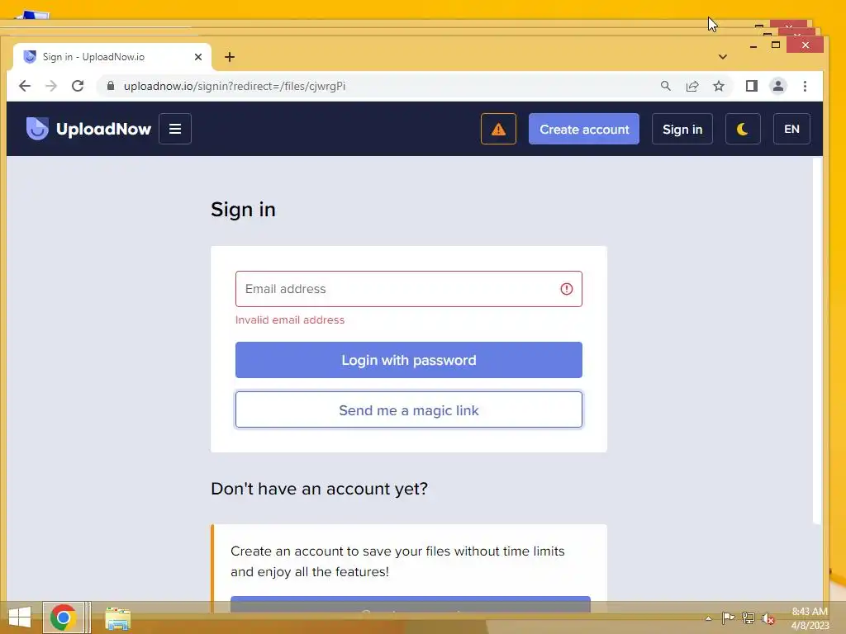Click the Create account button in header
The width and height of the screenshot is (846, 634).
(584, 129)
